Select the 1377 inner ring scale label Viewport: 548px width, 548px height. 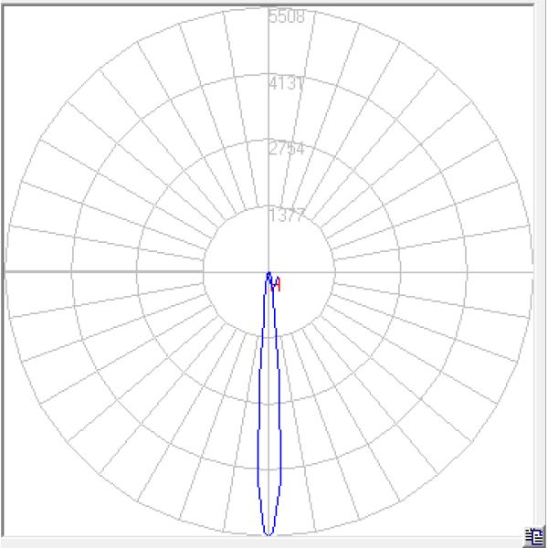pos(286,216)
